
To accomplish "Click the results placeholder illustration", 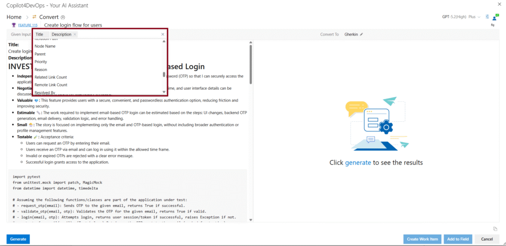I will (377, 124).
